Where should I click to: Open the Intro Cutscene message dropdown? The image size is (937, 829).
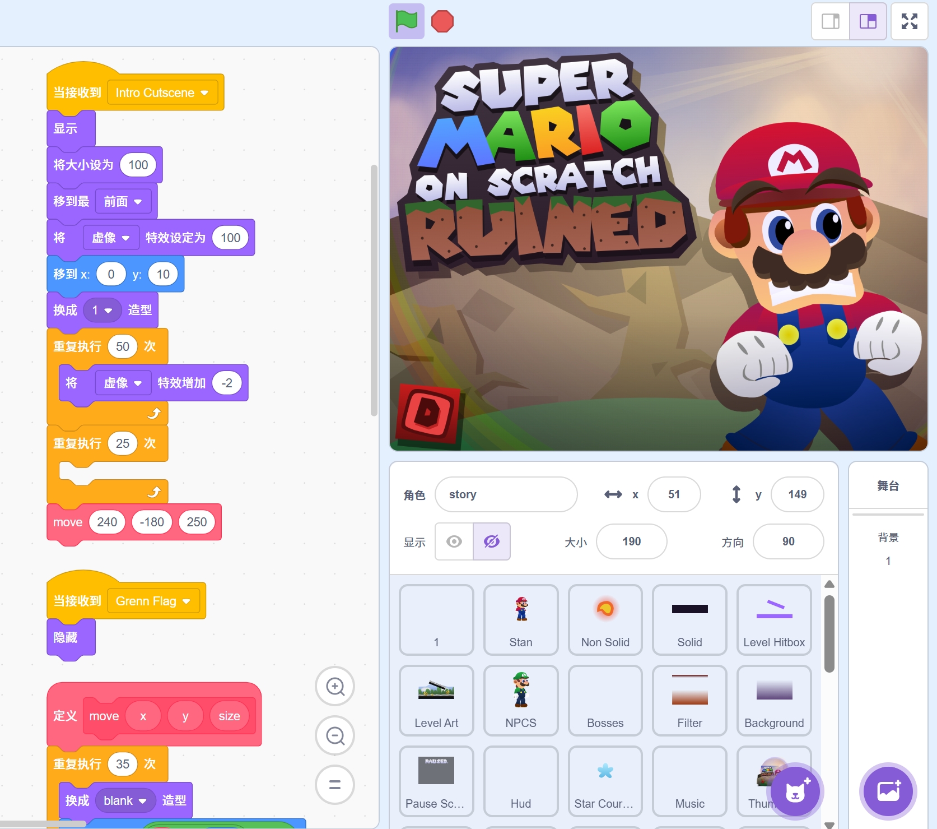(204, 93)
